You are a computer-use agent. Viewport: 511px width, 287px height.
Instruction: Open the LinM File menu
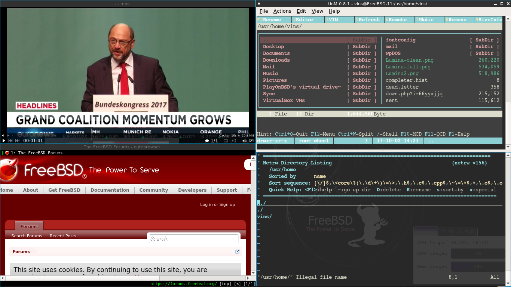(264, 11)
